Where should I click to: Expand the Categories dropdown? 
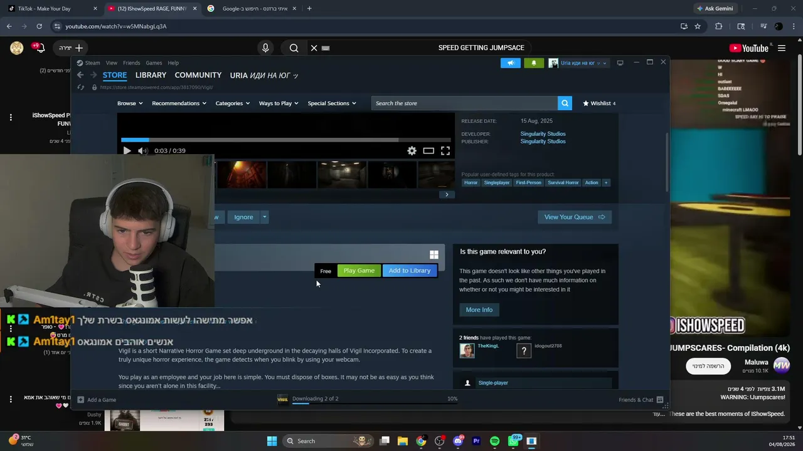tap(232, 103)
